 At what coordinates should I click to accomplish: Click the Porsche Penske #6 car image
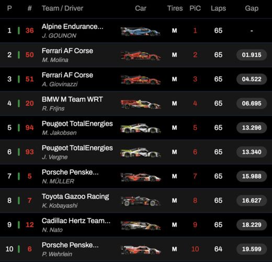point(141,249)
